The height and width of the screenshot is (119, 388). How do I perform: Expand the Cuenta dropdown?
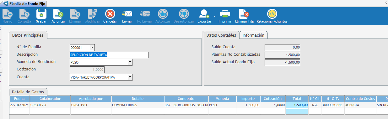click(130, 77)
